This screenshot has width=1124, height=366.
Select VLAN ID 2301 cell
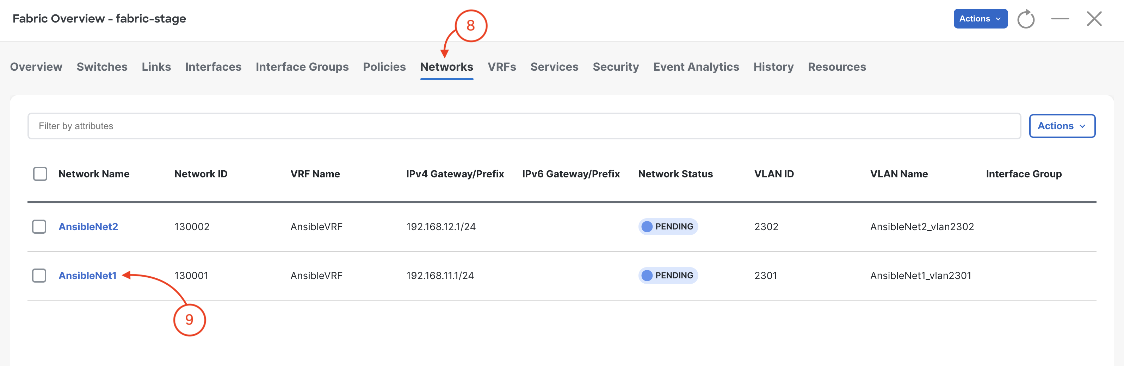point(765,275)
